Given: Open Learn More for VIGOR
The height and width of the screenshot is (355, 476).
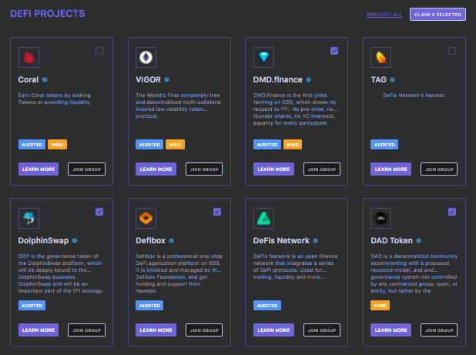Looking at the screenshot, I should tap(156, 169).
